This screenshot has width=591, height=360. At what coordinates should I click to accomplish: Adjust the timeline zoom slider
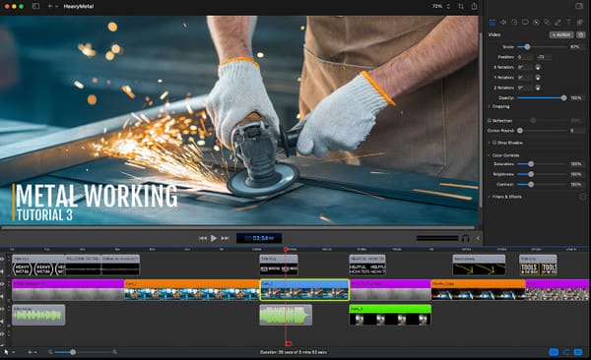pyautogui.click(x=83, y=352)
